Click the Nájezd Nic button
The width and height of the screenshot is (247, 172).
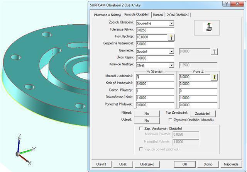point(147,114)
